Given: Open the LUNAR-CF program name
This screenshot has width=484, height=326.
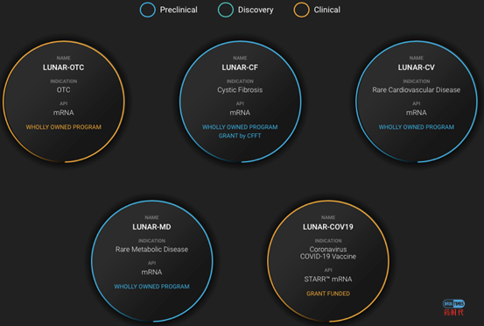Looking at the screenshot, I should 240,67.
